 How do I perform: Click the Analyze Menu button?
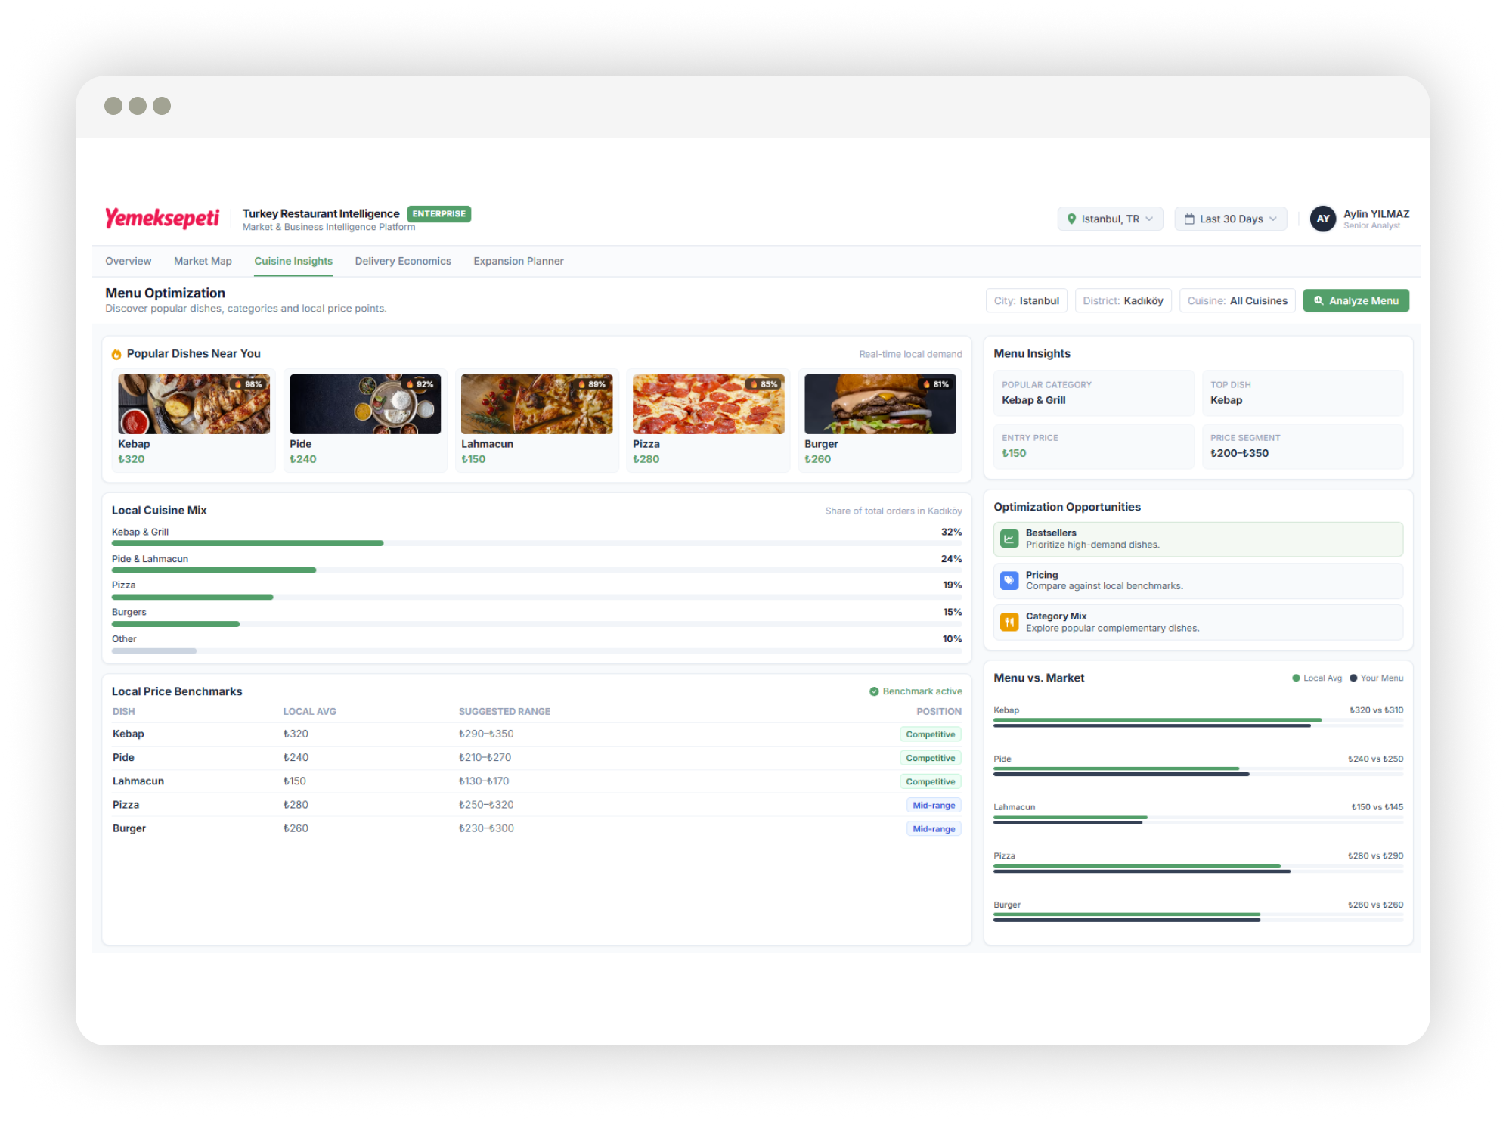click(1356, 300)
